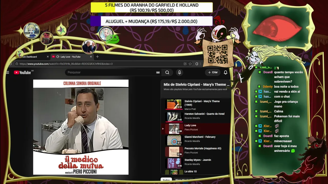Image resolution: width=328 pixels, height=184 pixels.
Task: Click Ricardo Maraña under Quarto de Hotel
Action: (192, 118)
